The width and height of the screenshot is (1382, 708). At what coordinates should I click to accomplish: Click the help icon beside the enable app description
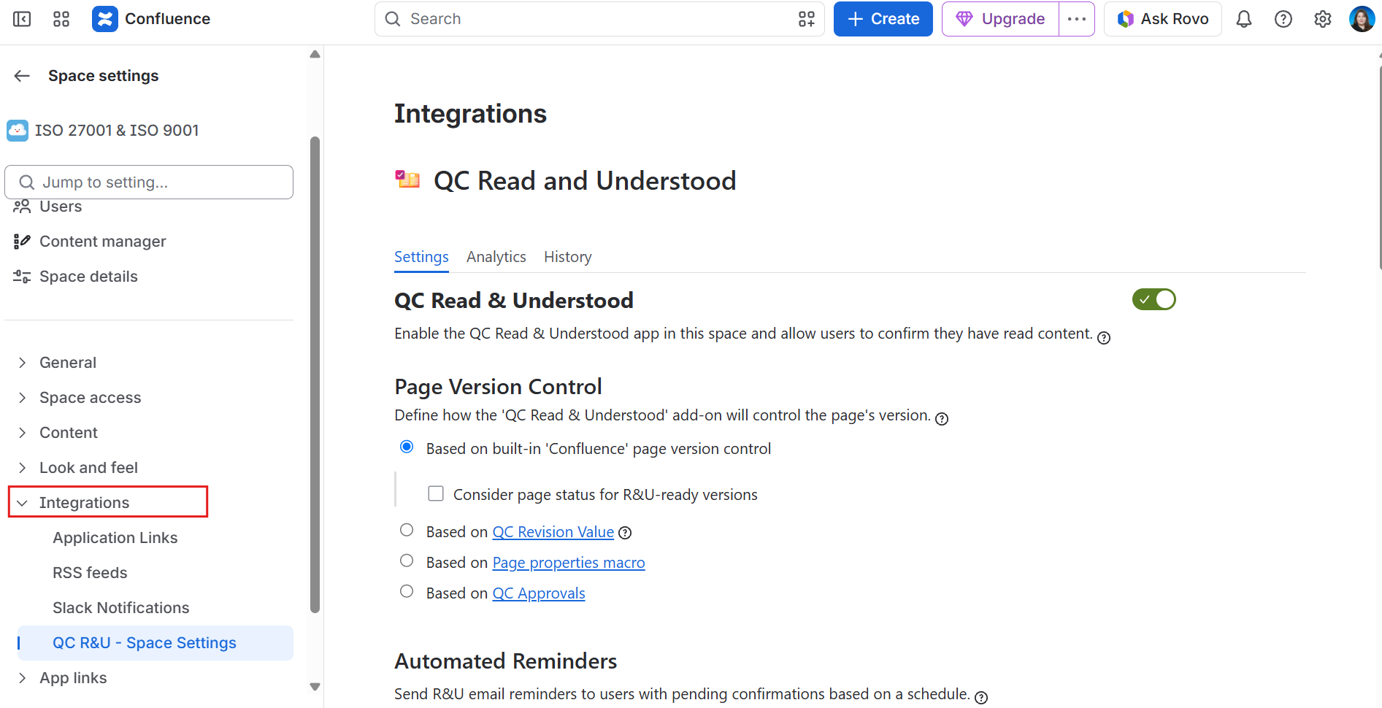click(x=1104, y=337)
